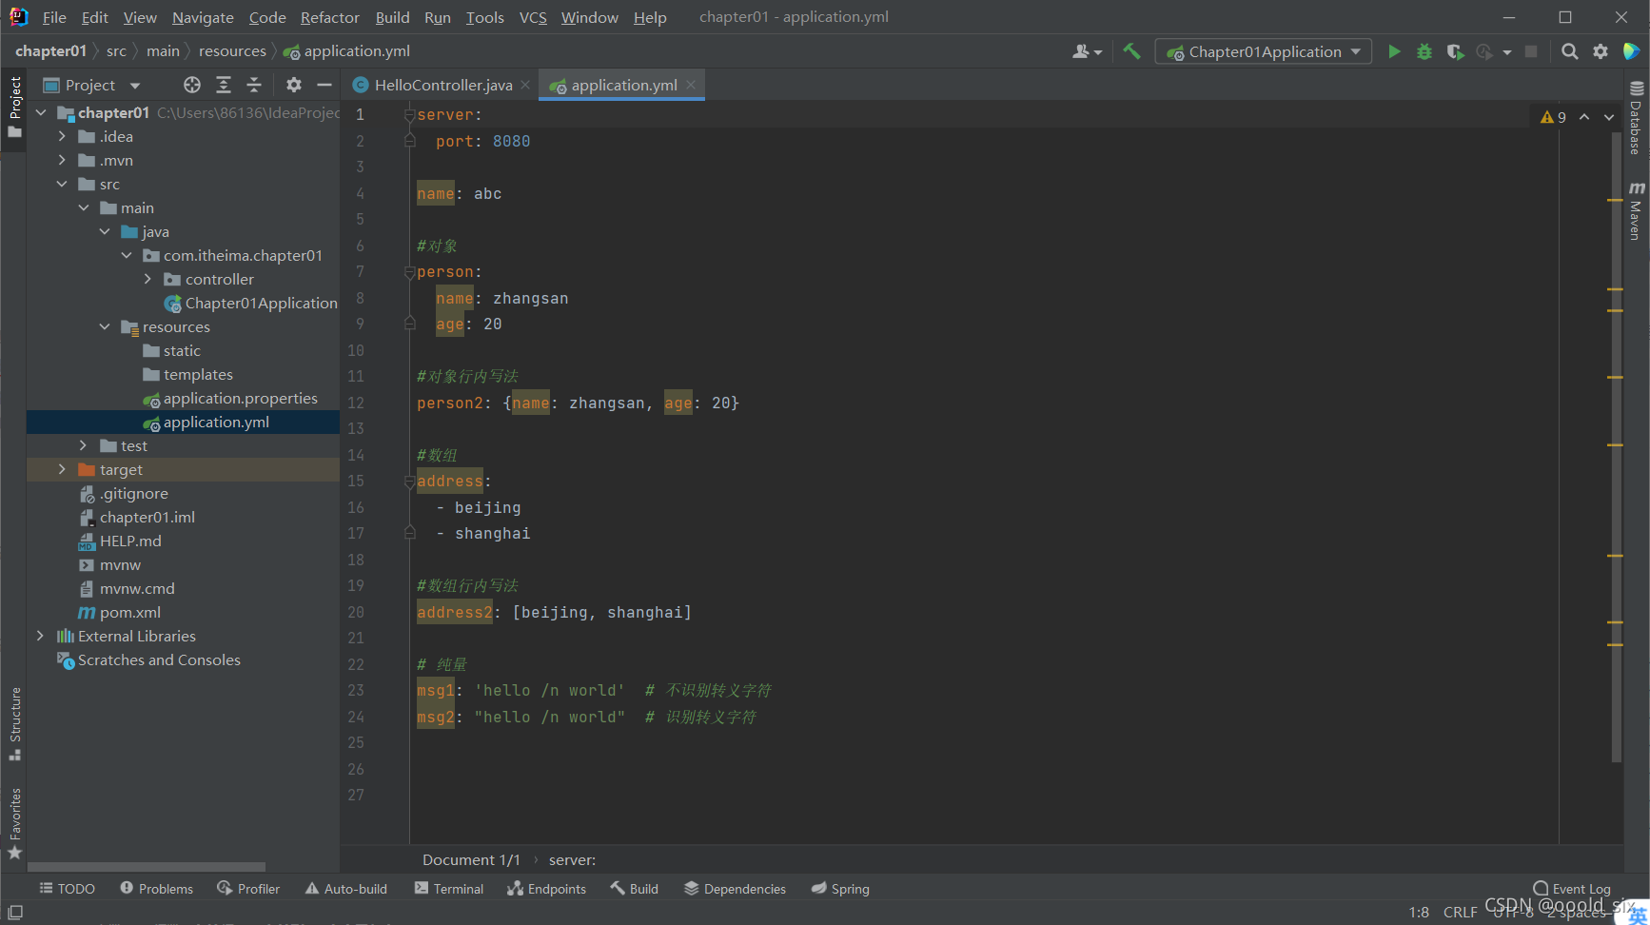Open Project panel options gear
The height and width of the screenshot is (925, 1650).
(x=294, y=85)
